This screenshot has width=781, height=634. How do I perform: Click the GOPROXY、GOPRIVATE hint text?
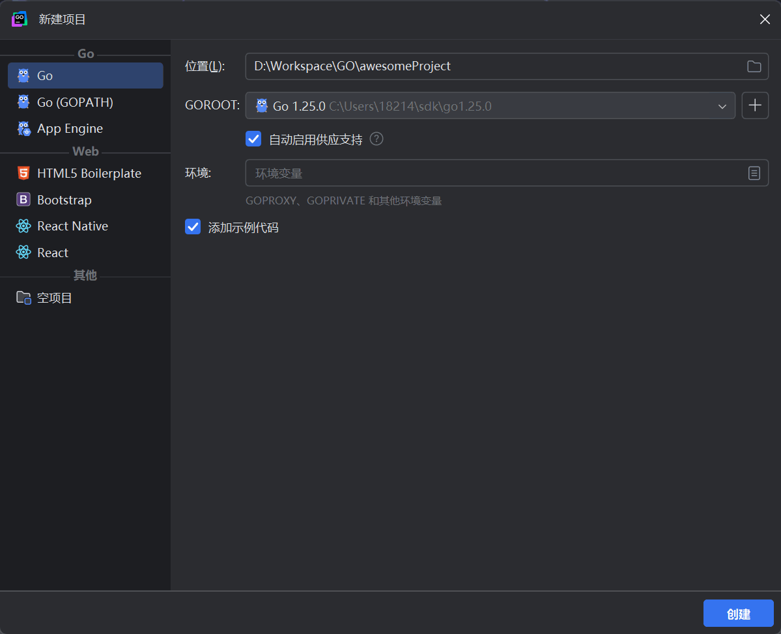pos(344,200)
